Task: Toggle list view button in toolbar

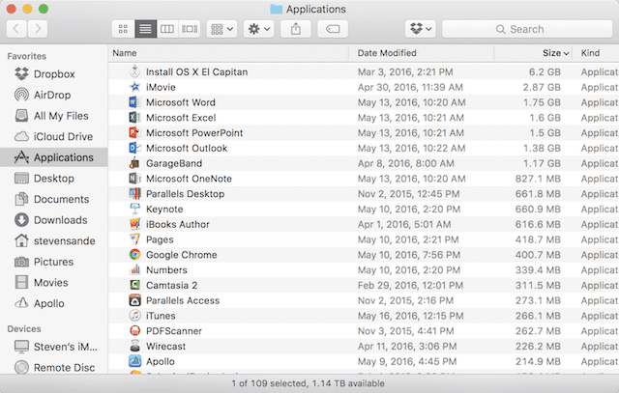Action: click(x=145, y=29)
